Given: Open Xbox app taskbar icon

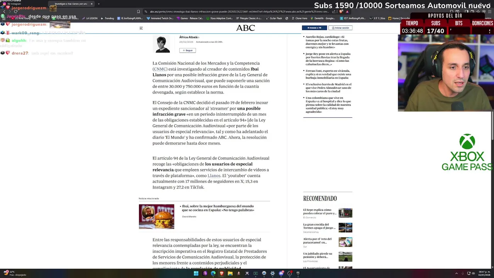Looking at the screenshot, I should (255, 273).
